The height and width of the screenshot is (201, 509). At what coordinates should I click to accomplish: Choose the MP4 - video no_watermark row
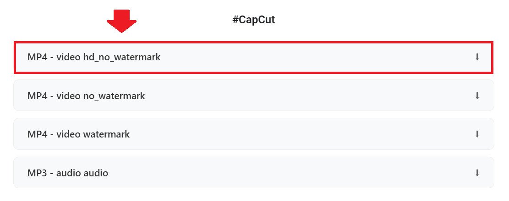coord(253,96)
